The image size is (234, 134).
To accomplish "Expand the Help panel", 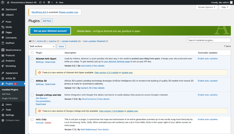I will click(225, 7).
